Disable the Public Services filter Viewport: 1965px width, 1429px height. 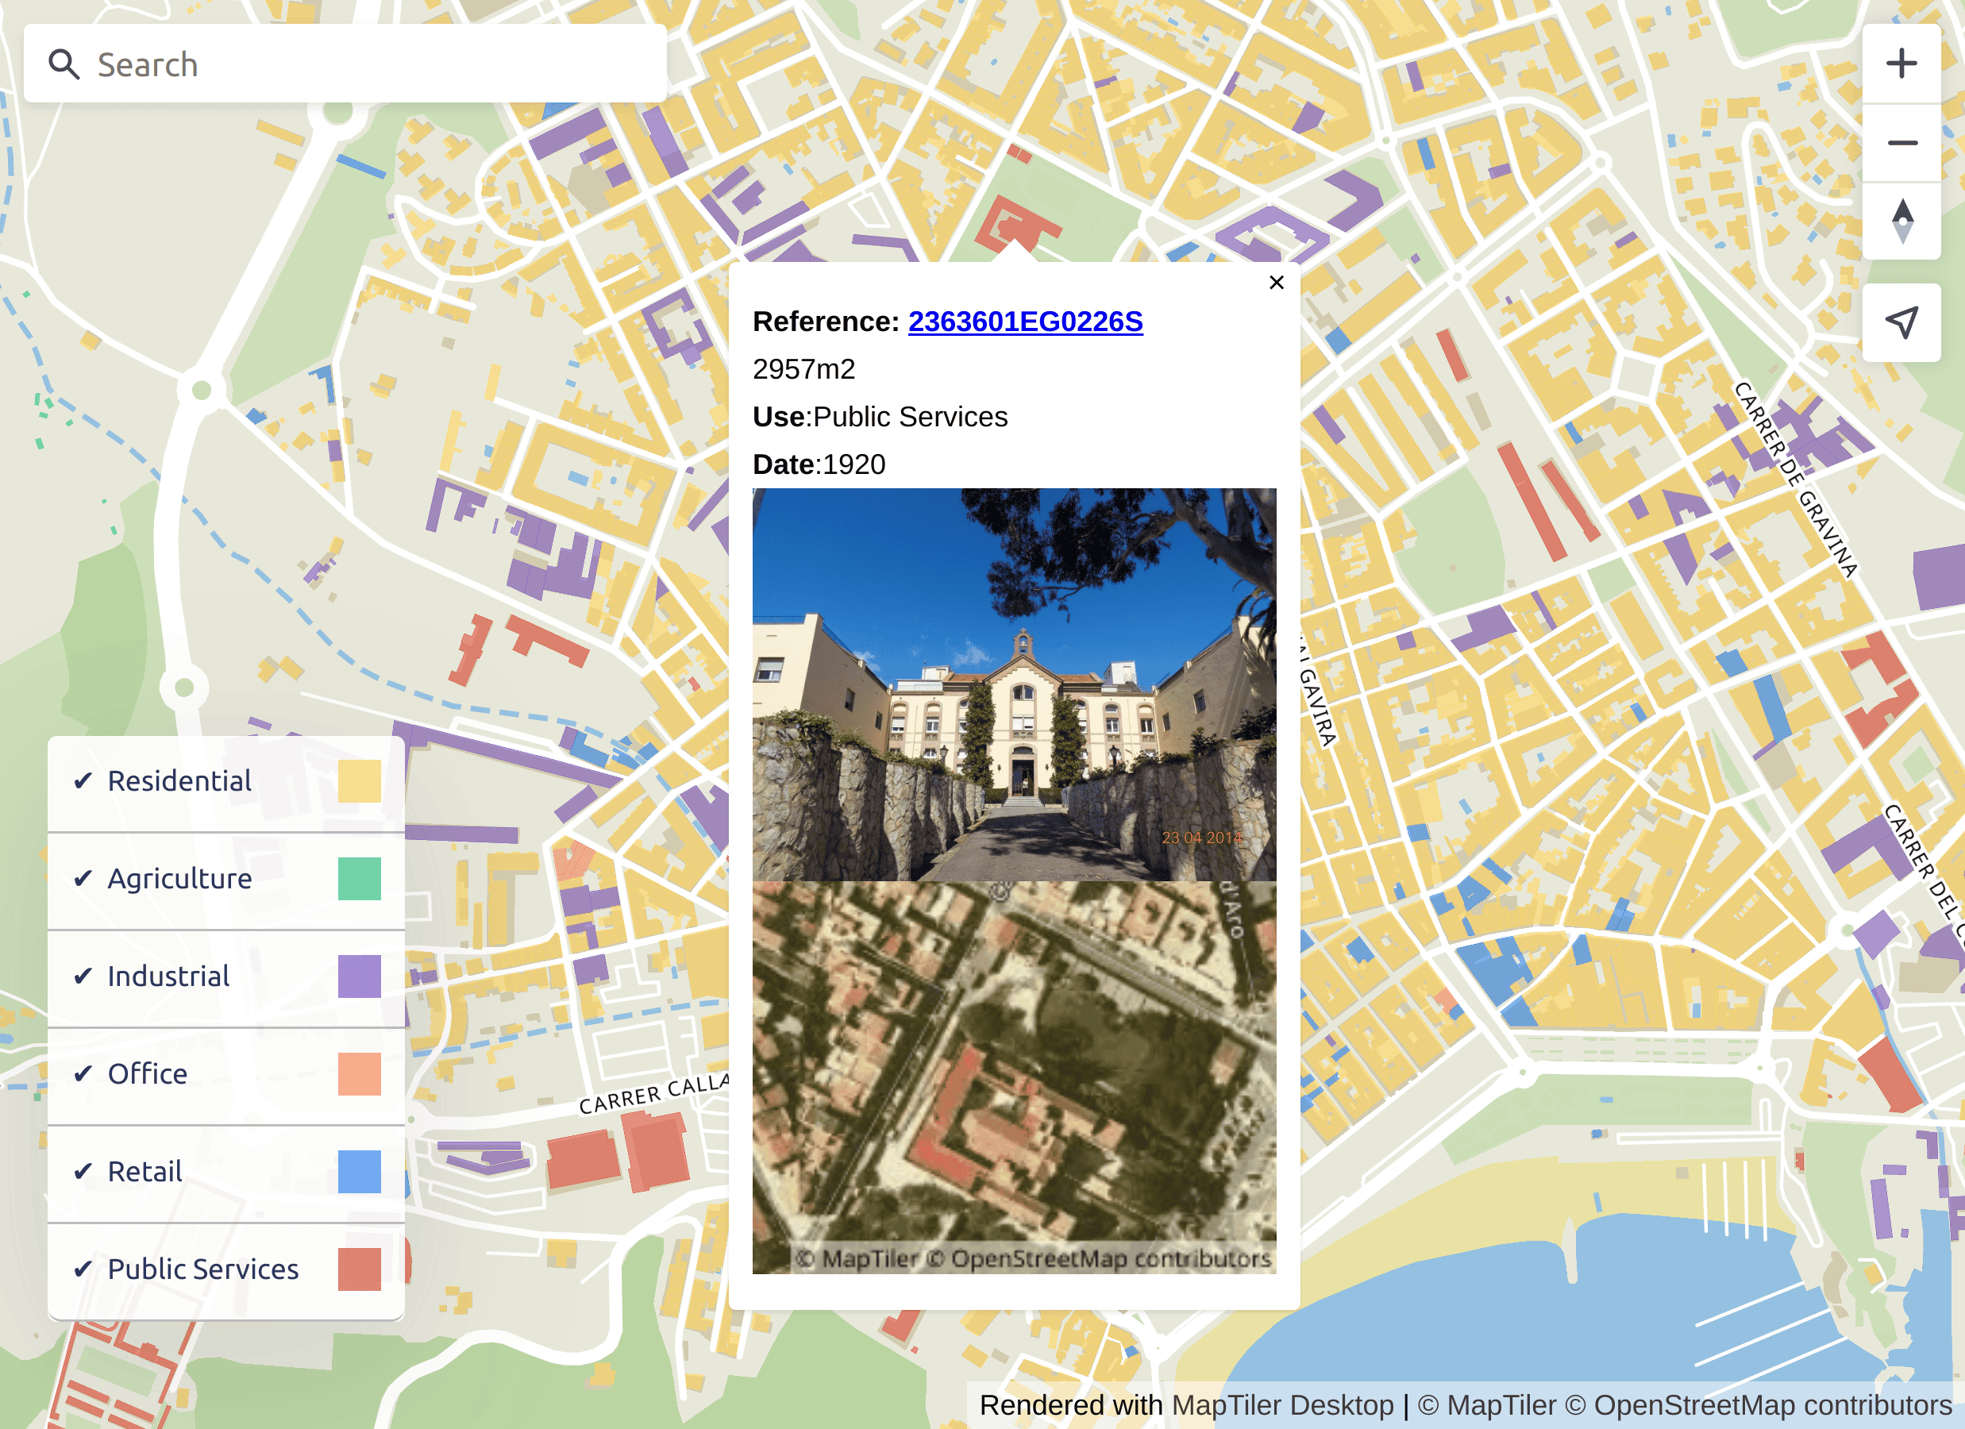coord(83,1269)
